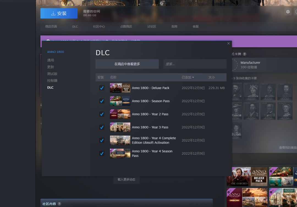This screenshot has height=207, width=297.
Task: Click the trading cards help question mark
Action: [244, 54]
